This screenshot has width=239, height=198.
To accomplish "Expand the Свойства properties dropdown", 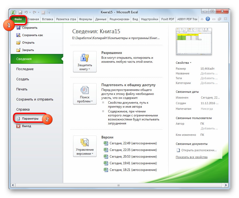I will coord(184,63).
